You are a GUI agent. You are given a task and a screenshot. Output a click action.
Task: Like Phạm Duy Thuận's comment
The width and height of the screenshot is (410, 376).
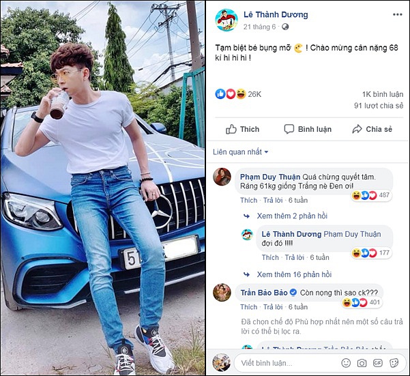tap(248, 201)
